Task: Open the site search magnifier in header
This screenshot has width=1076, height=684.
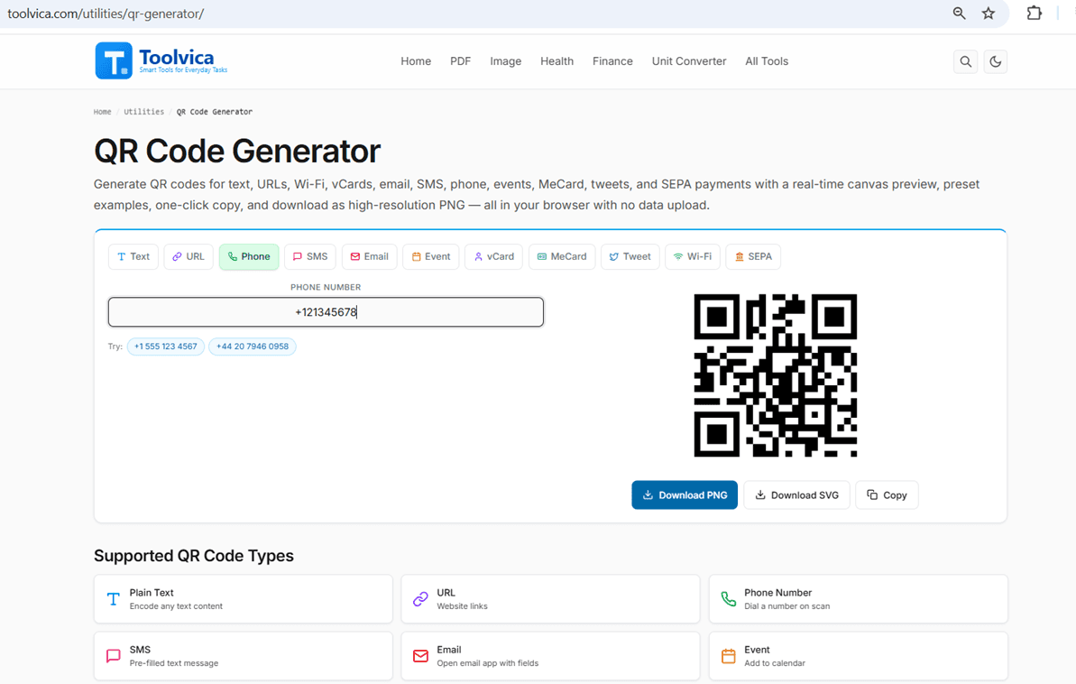Action: (966, 61)
